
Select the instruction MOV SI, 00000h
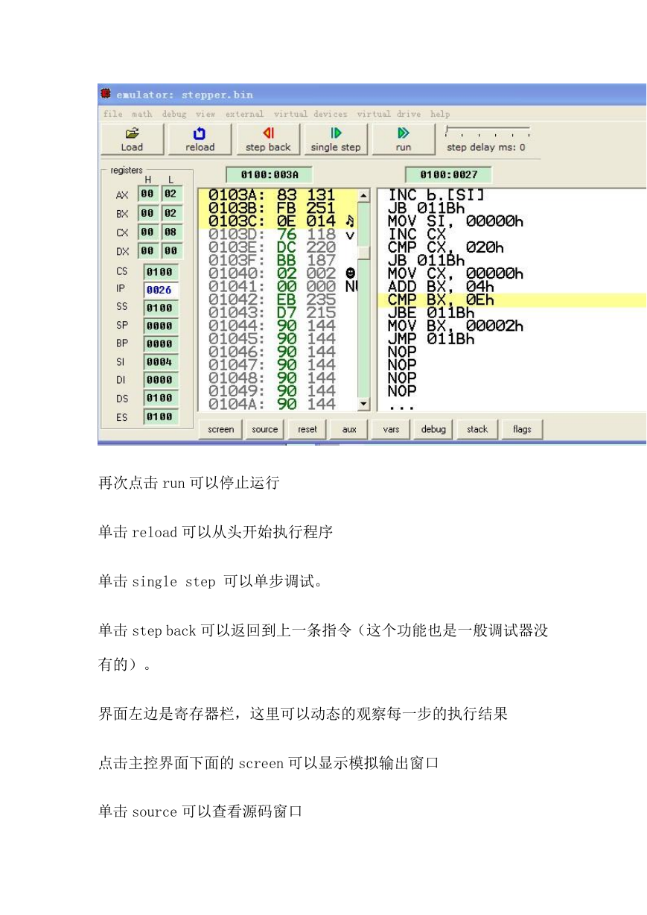[456, 221]
